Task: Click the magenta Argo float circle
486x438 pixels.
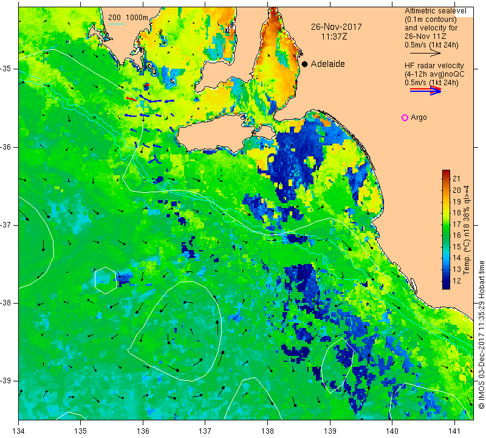Action: pos(405,117)
